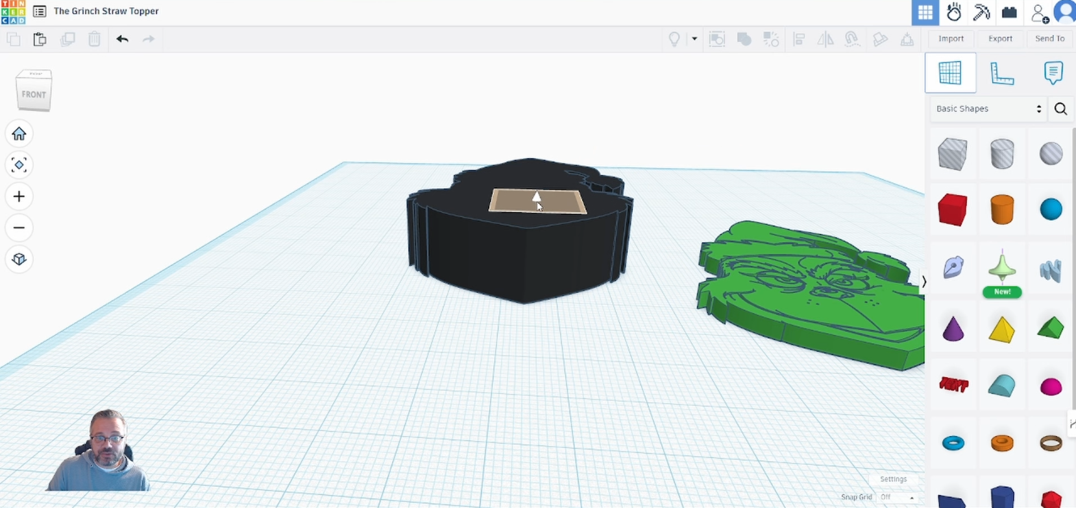Open the Basic Shapes category dropdown

[x=988, y=109]
